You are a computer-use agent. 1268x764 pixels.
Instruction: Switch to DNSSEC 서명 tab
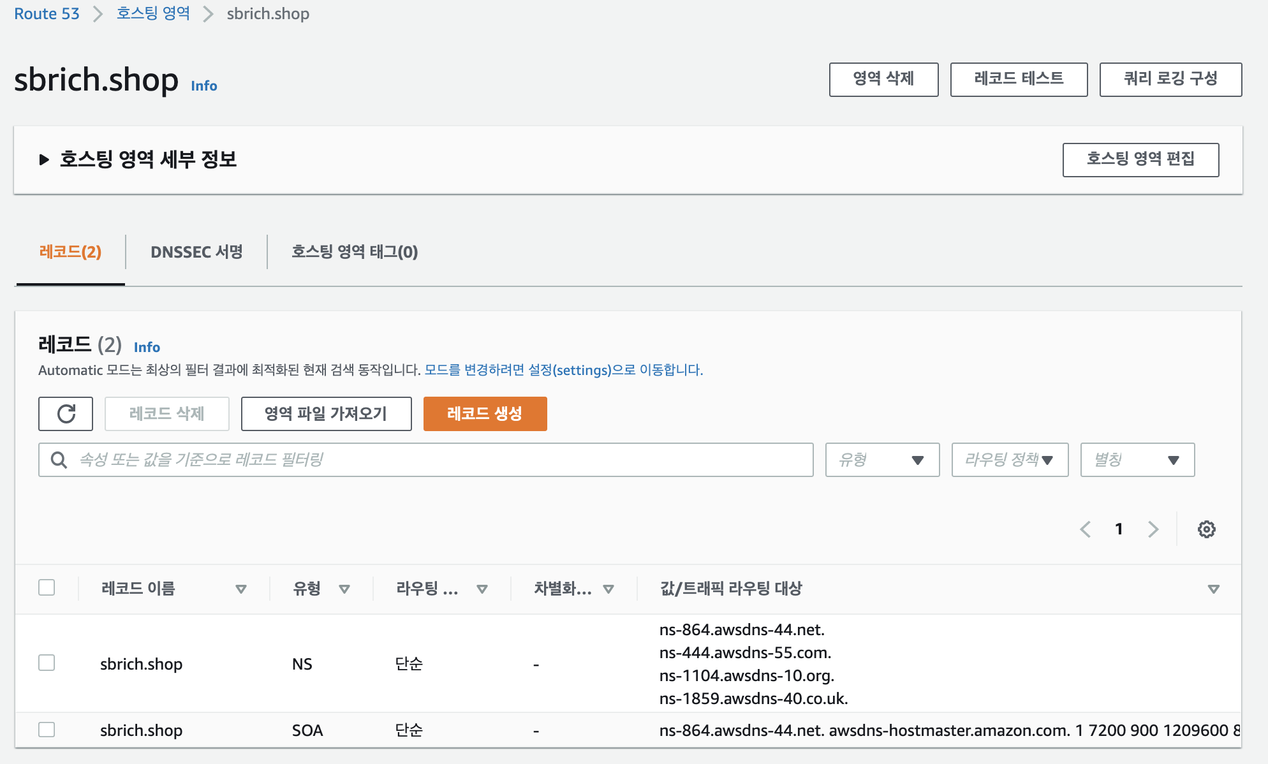coord(196,252)
